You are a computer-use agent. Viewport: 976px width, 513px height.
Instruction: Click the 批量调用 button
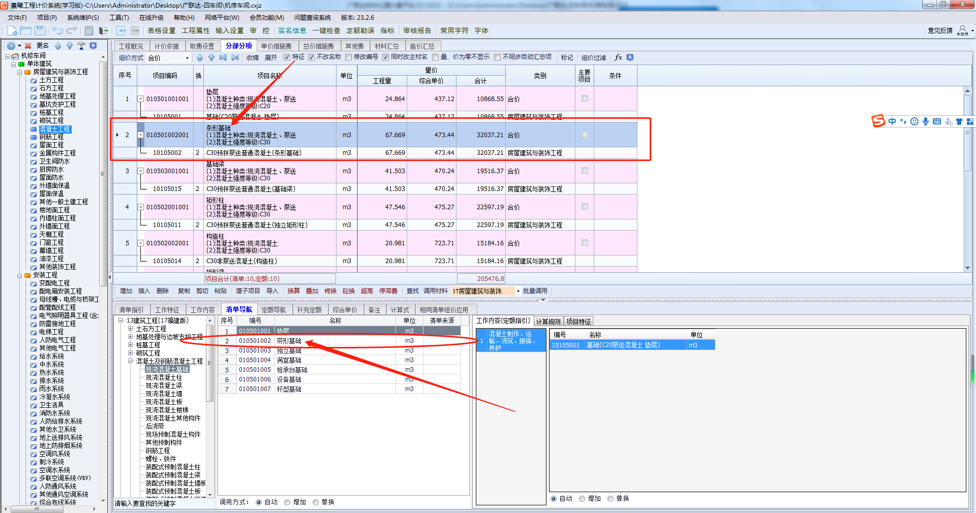point(535,291)
